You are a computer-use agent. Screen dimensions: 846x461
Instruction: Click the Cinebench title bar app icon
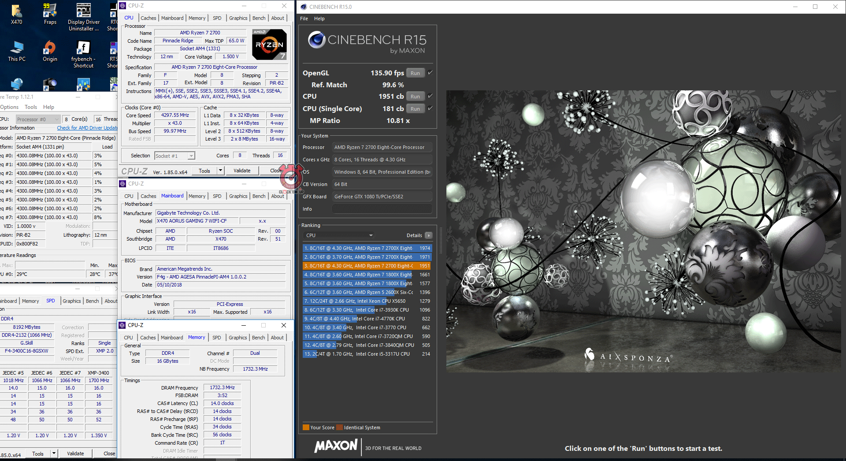[x=304, y=7]
